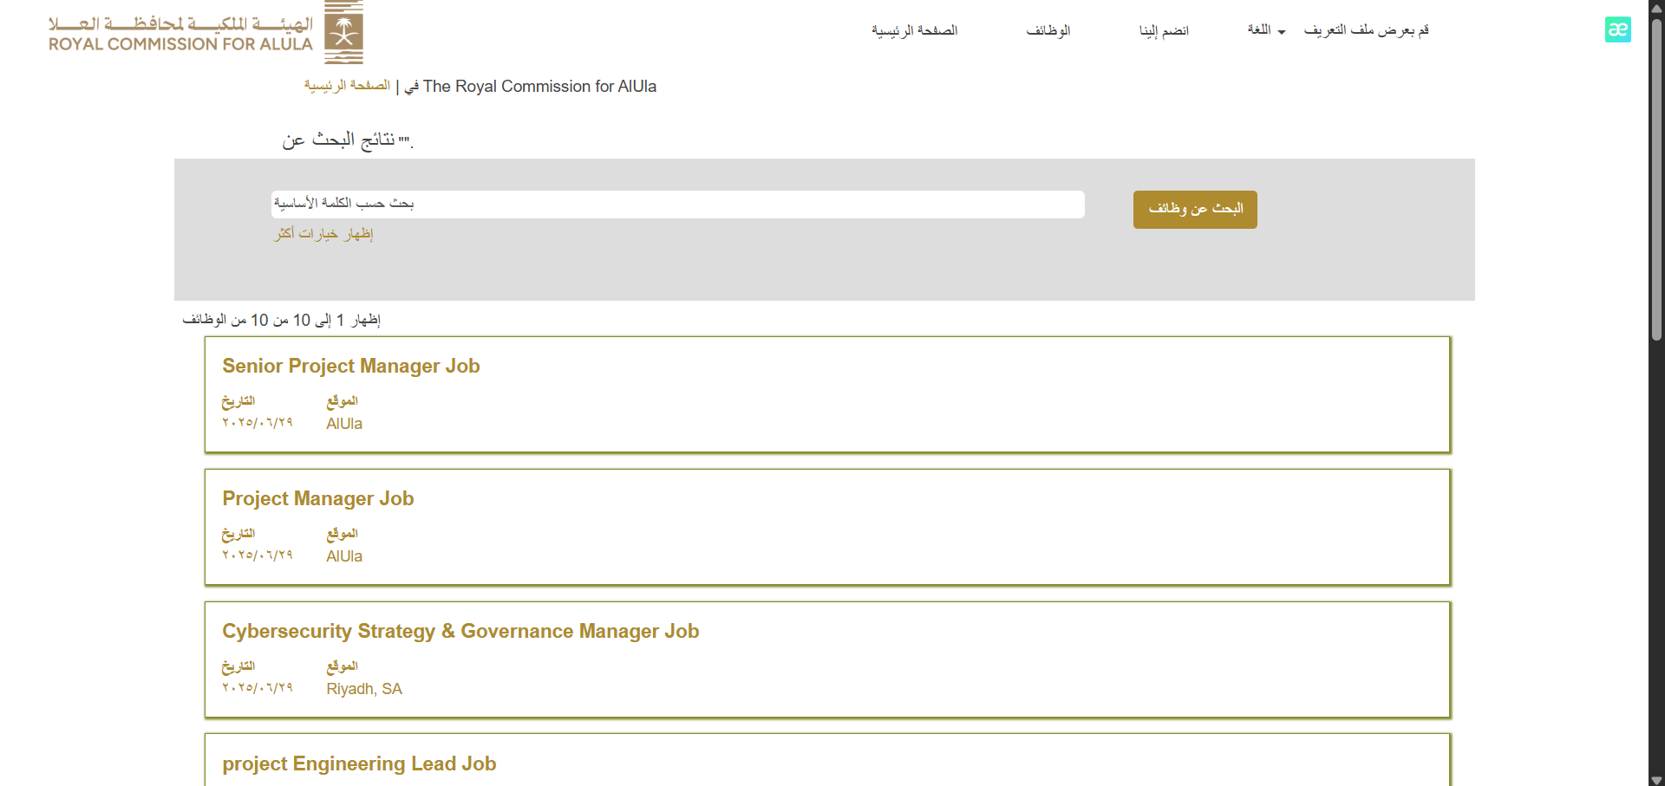This screenshot has width=1665, height=786.
Task: Click the نتائج البحث عن heading
Action: [347, 140]
